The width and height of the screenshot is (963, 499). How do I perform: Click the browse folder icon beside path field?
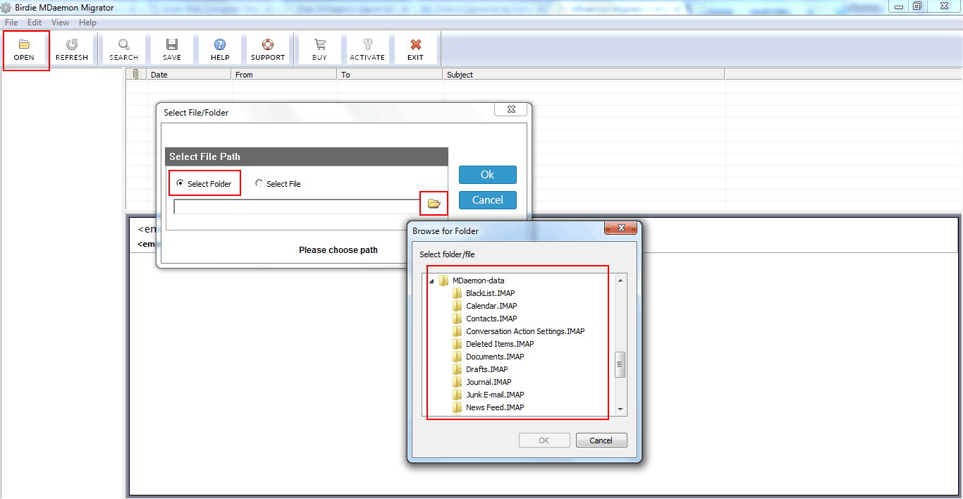(x=434, y=204)
